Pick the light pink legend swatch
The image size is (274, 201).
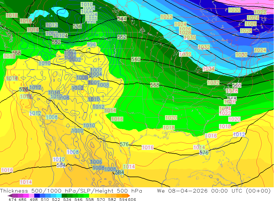click(32, 196)
